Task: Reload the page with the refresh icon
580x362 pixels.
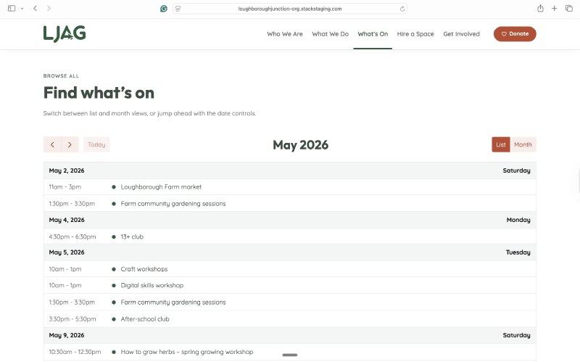Action: coord(402,9)
